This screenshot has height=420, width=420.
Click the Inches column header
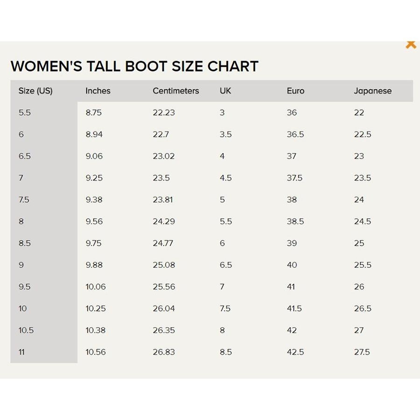tap(98, 91)
